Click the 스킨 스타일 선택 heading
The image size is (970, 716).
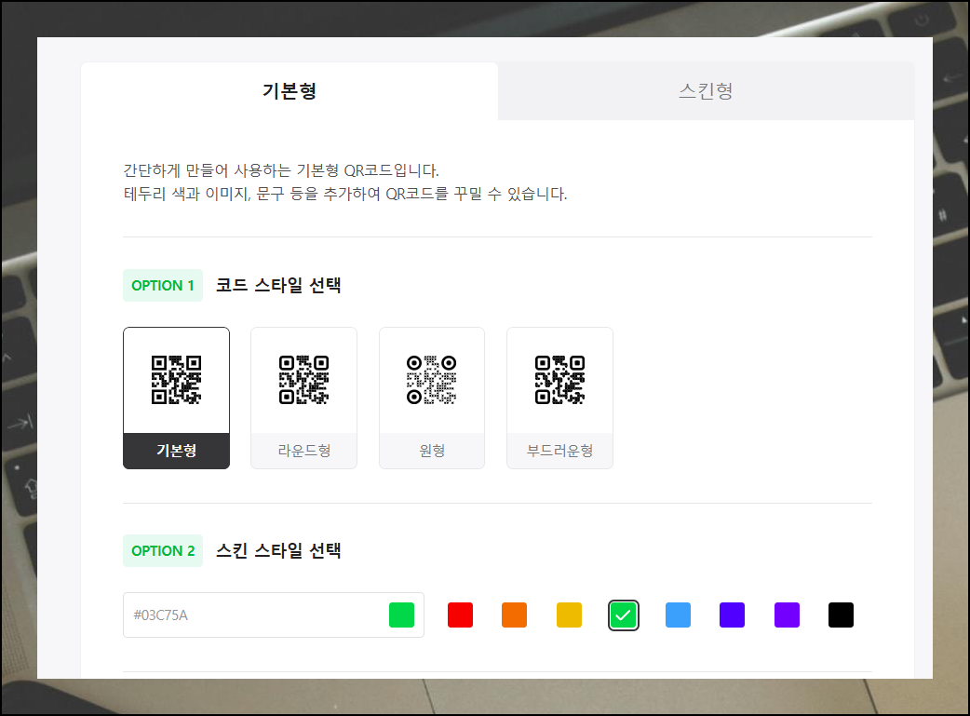(x=278, y=551)
